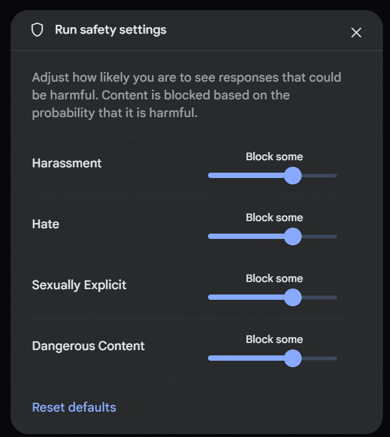Viewport: 390px width, 437px height.
Task: Set Dangerous Content slider to far left end
Action: coord(210,358)
